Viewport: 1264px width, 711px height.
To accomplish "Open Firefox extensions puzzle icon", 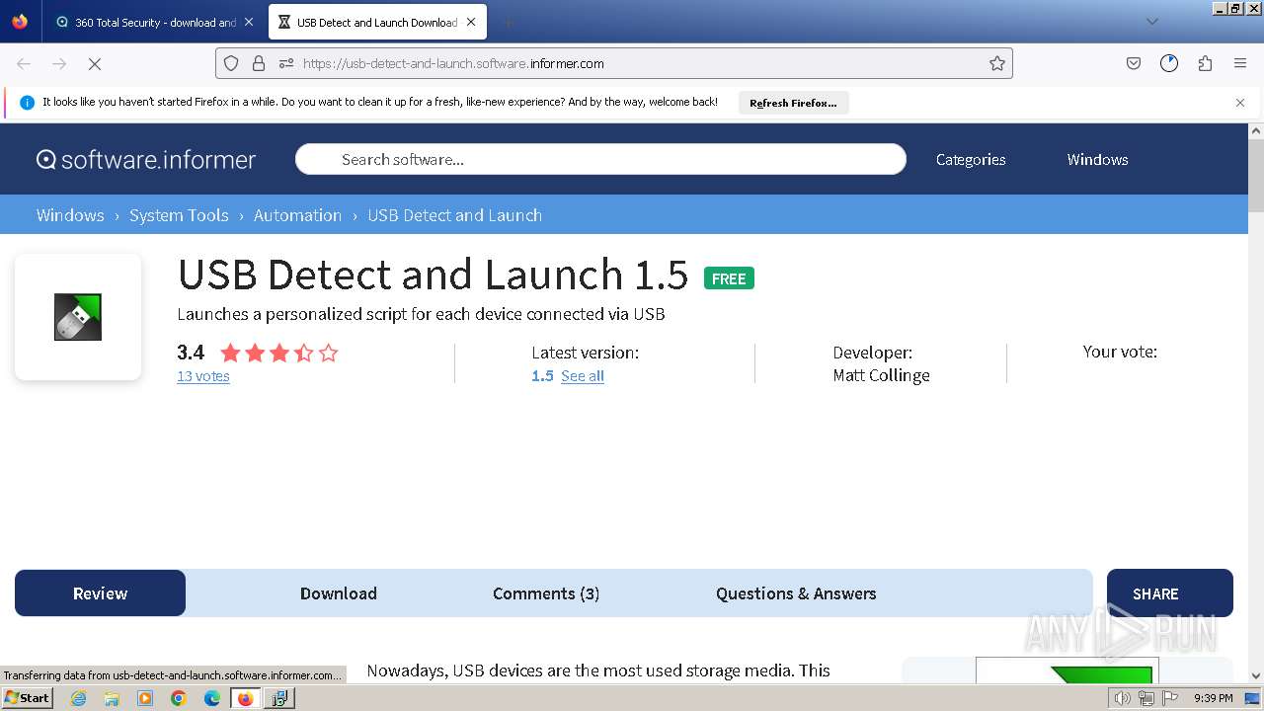I will [x=1205, y=63].
